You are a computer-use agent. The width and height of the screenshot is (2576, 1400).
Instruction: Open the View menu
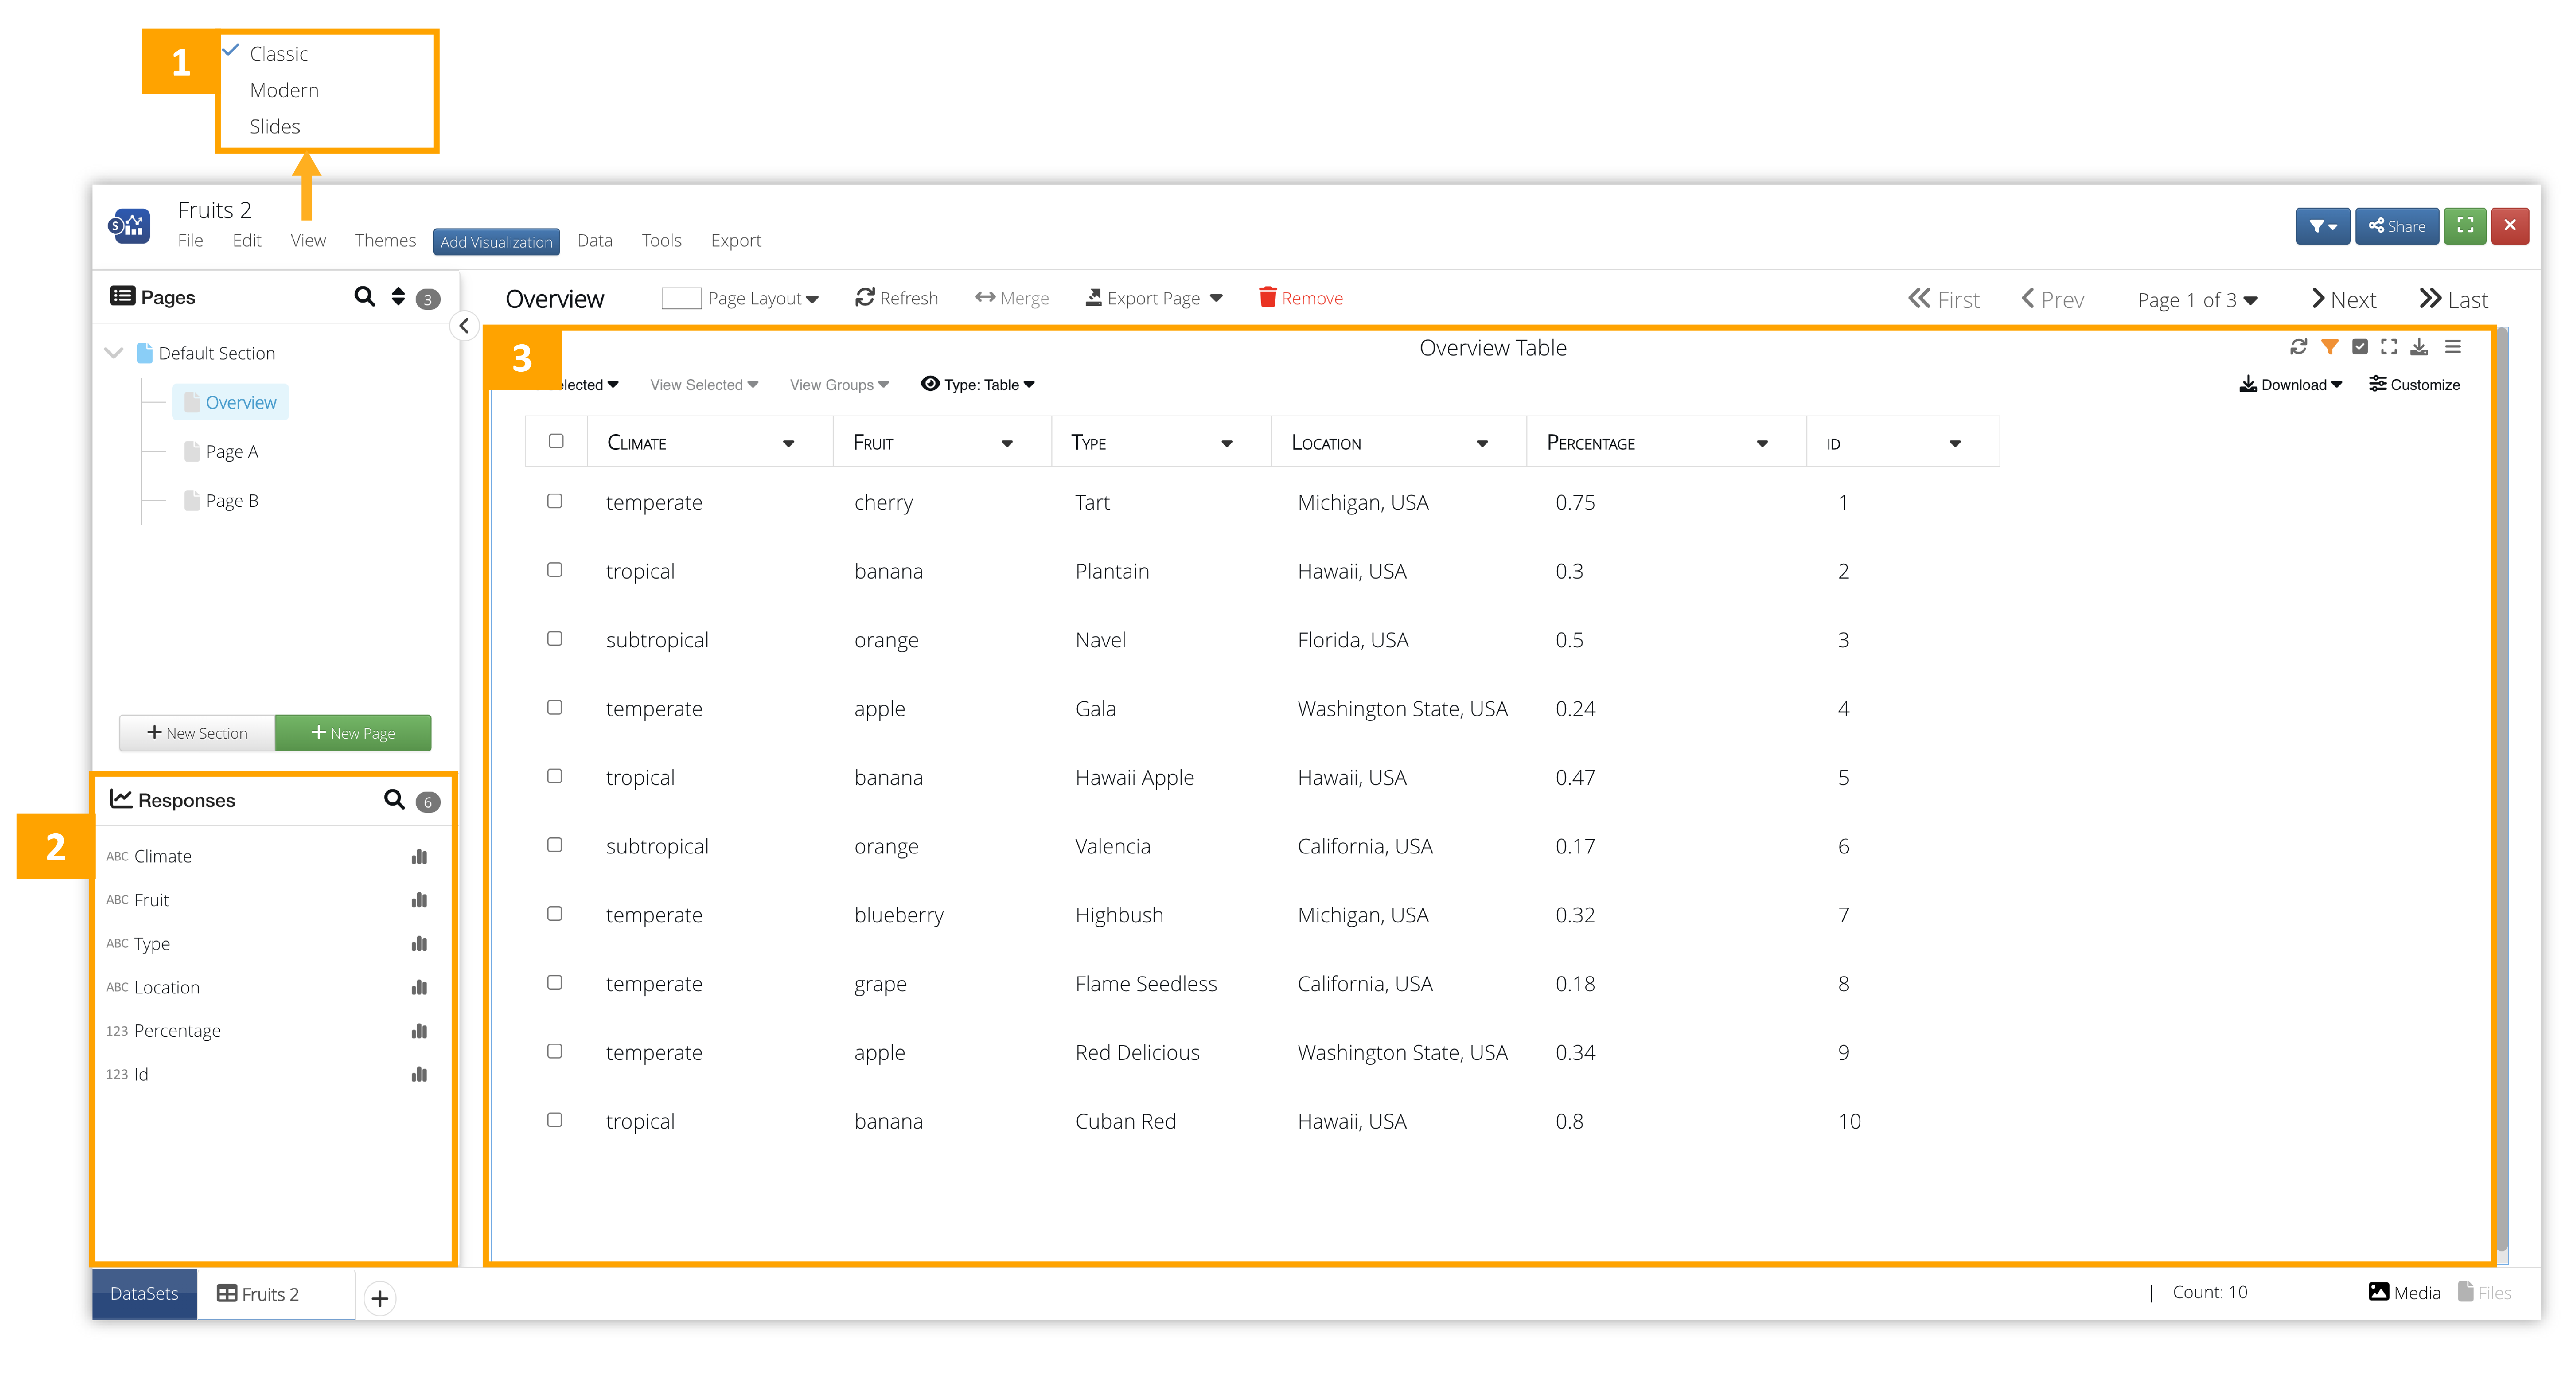click(x=308, y=241)
